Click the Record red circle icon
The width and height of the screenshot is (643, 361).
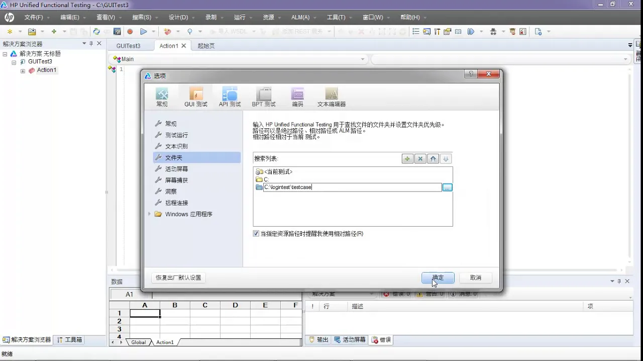(130, 31)
